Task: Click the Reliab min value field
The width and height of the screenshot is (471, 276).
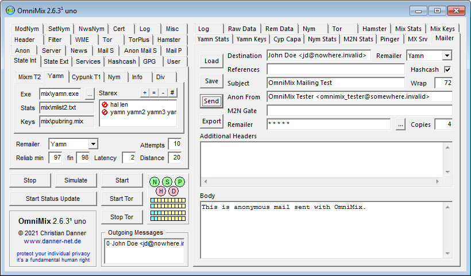Action: click(55, 158)
